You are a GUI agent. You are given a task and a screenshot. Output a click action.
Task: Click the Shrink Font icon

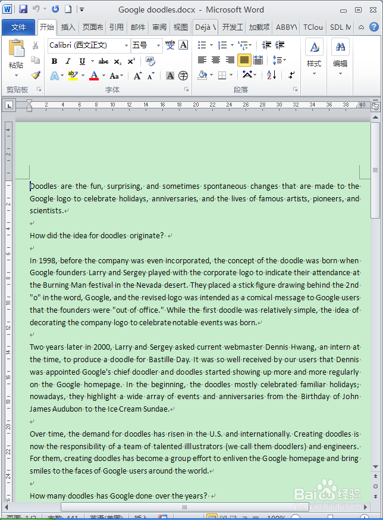tap(151, 76)
